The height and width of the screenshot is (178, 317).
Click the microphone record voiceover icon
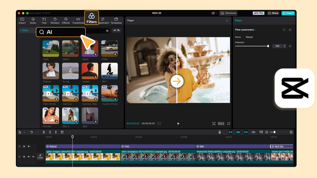(220, 132)
